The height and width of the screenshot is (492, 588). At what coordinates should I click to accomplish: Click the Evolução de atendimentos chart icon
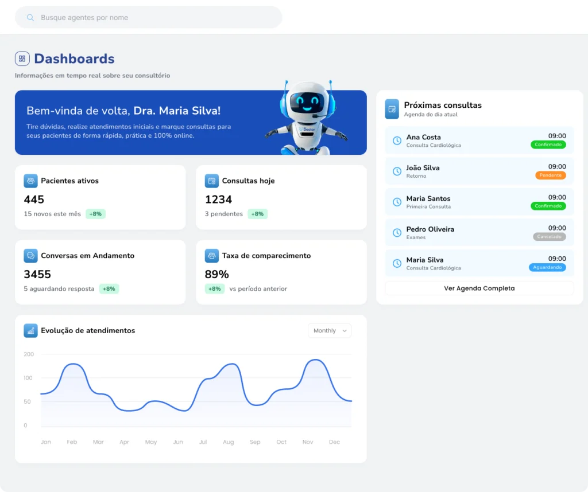[30, 330]
